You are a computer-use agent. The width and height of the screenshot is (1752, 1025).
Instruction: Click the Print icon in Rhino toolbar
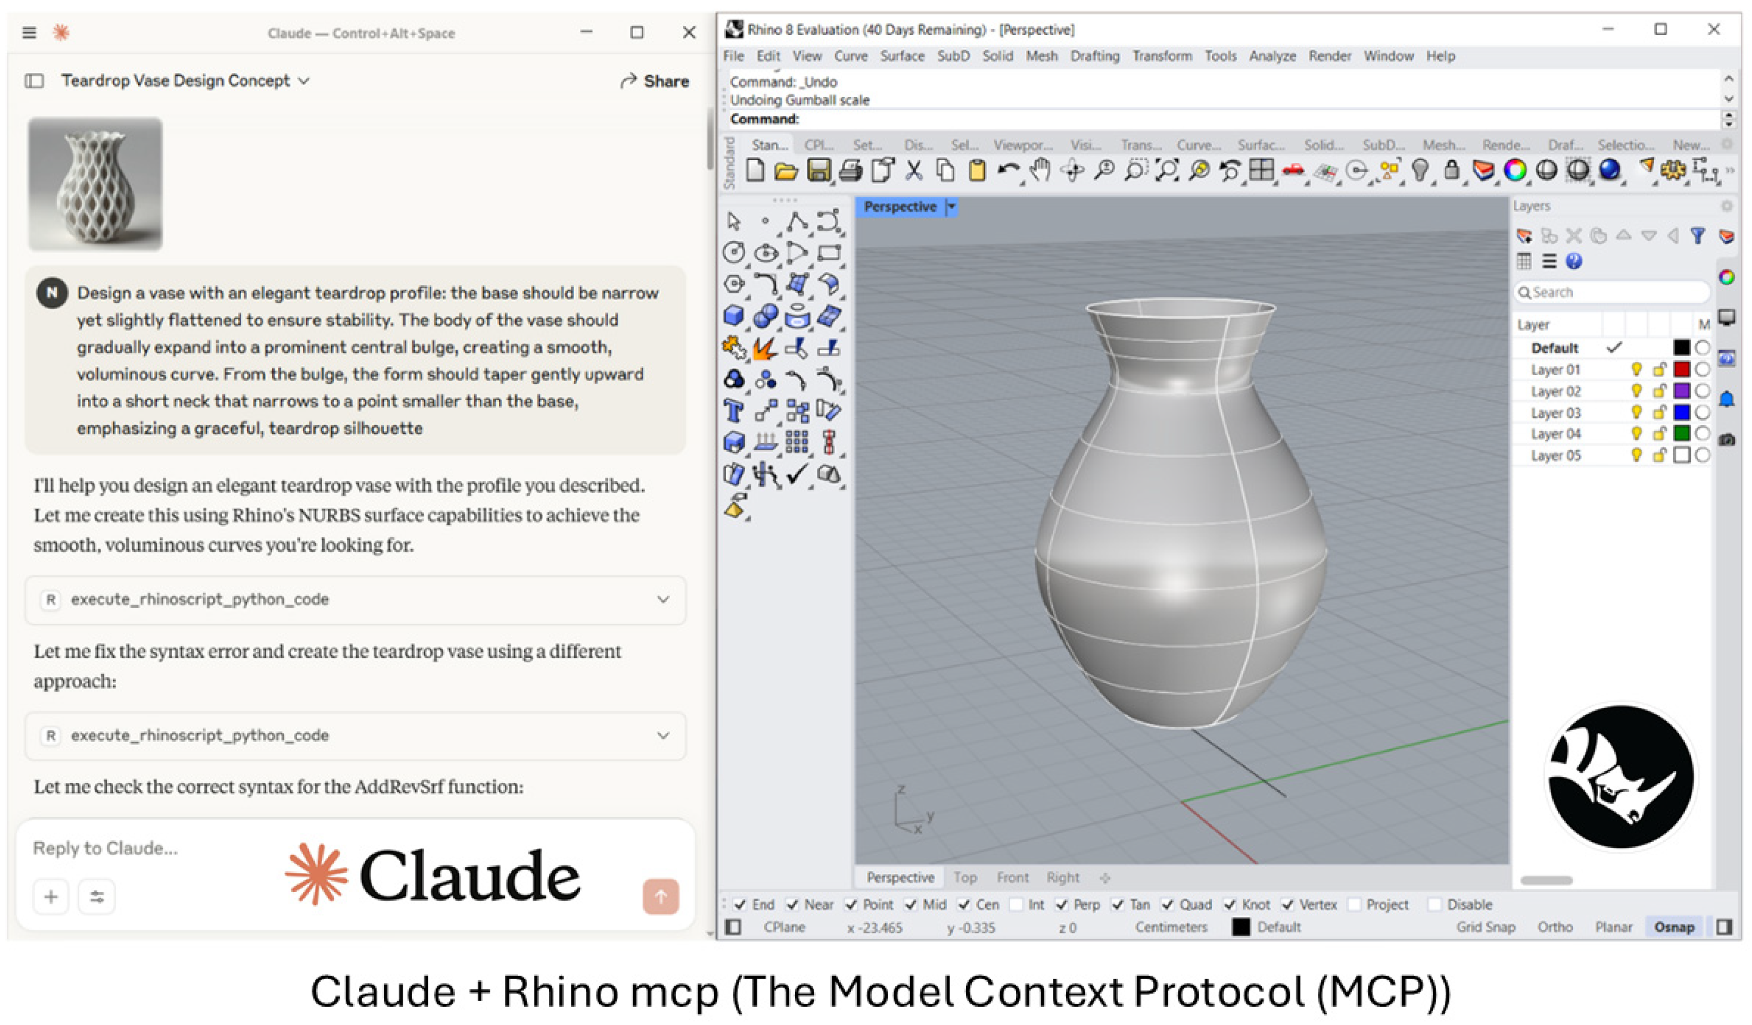850,170
